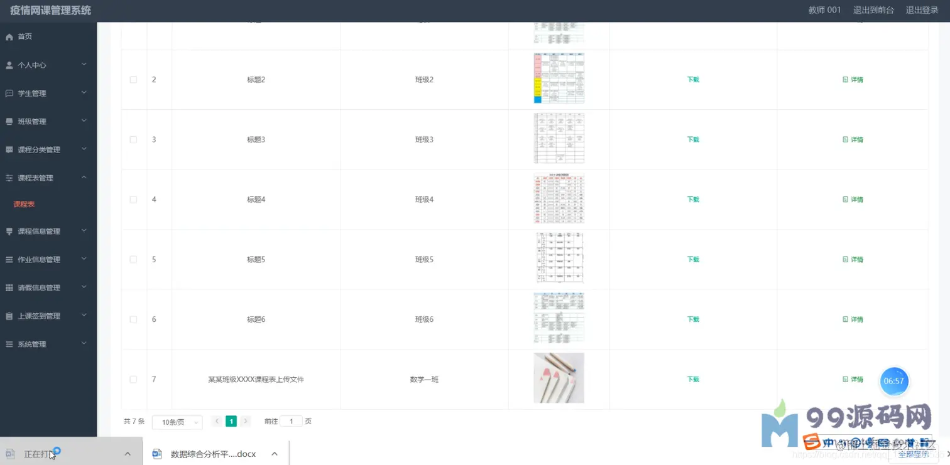Viewport: 950px width, 465px height.
Task: Click the icon beside 系统管理
Action: pyautogui.click(x=9, y=345)
